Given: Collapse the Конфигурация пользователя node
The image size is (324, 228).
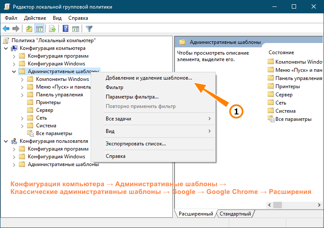Looking at the screenshot, I should (x=6, y=141).
